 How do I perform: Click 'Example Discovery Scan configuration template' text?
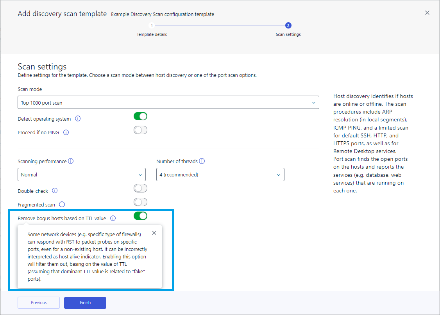tap(163, 14)
